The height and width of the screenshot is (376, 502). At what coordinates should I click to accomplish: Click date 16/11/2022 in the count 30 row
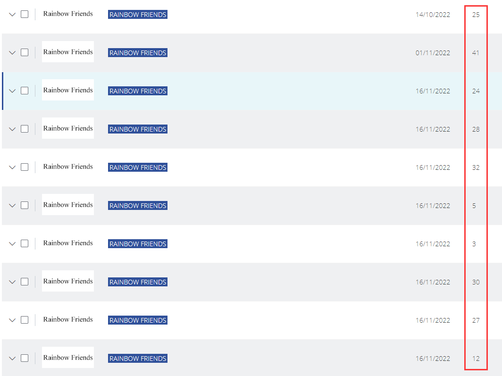433,282
